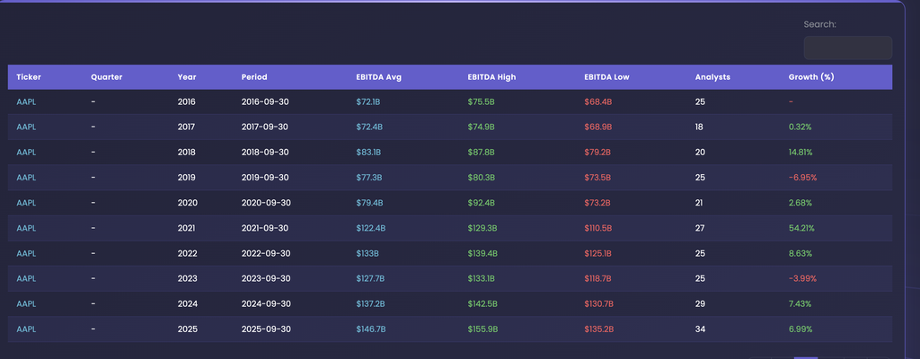Select period cell 2021-09-30
Viewport: 920px width, 359px height.
pyautogui.click(x=265, y=228)
